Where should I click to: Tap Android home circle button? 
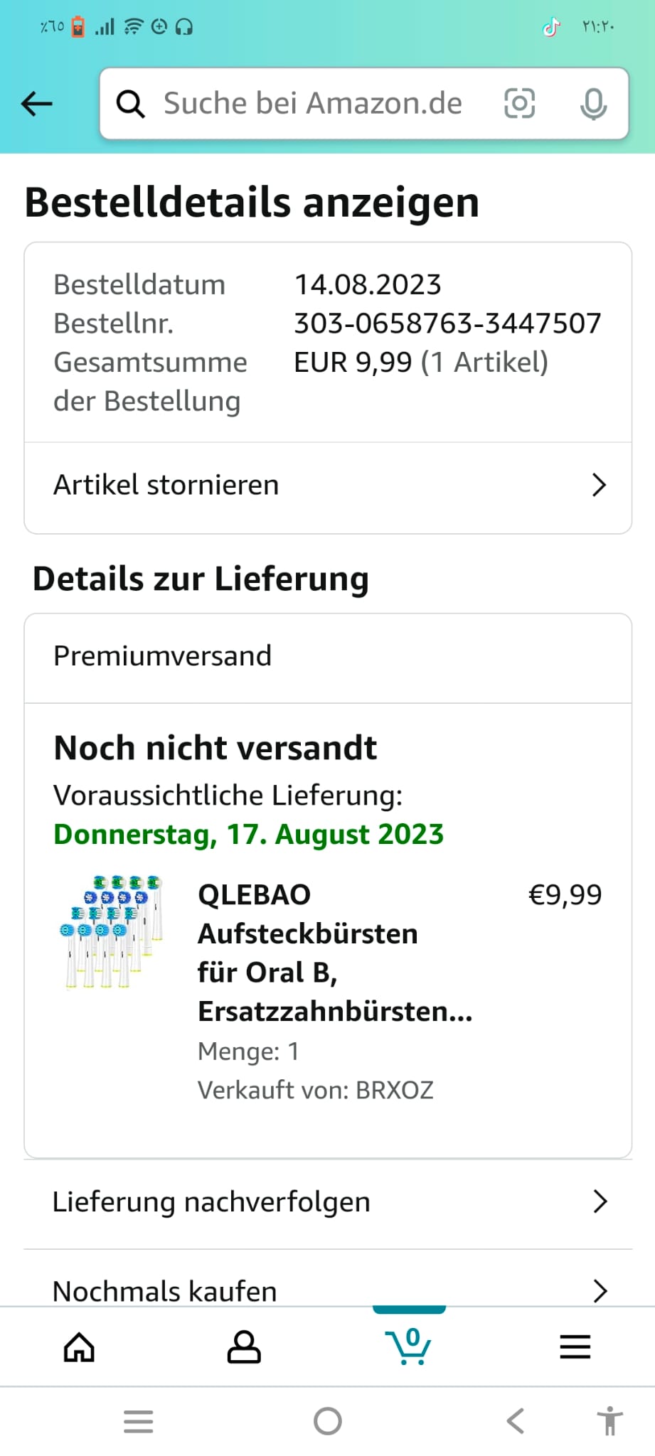click(328, 1421)
